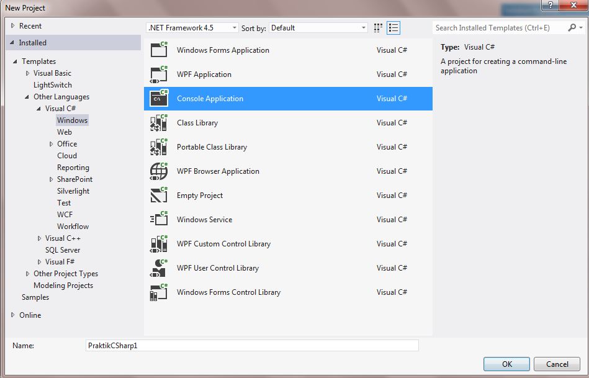Expand the Visual C++ node

point(40,238)
